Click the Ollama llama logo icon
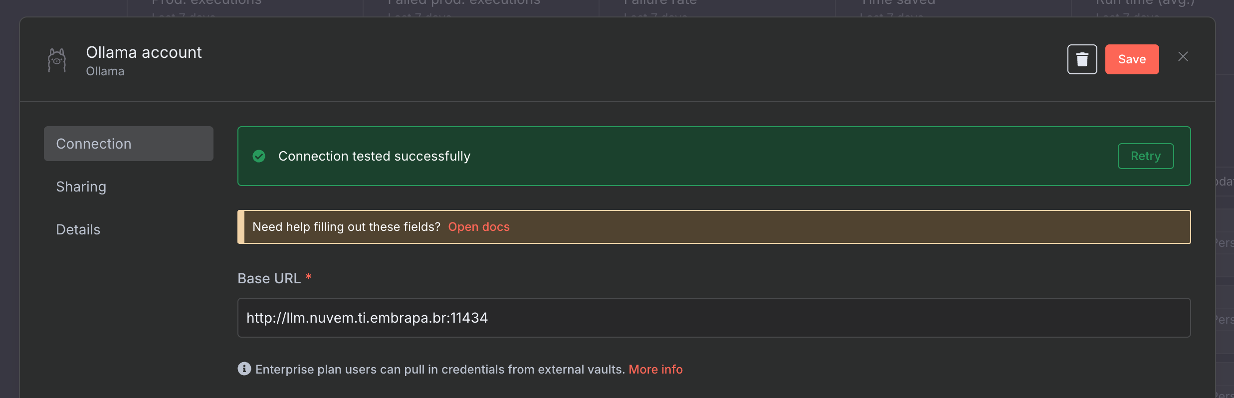1234x398 pixels. pos(57,60)
